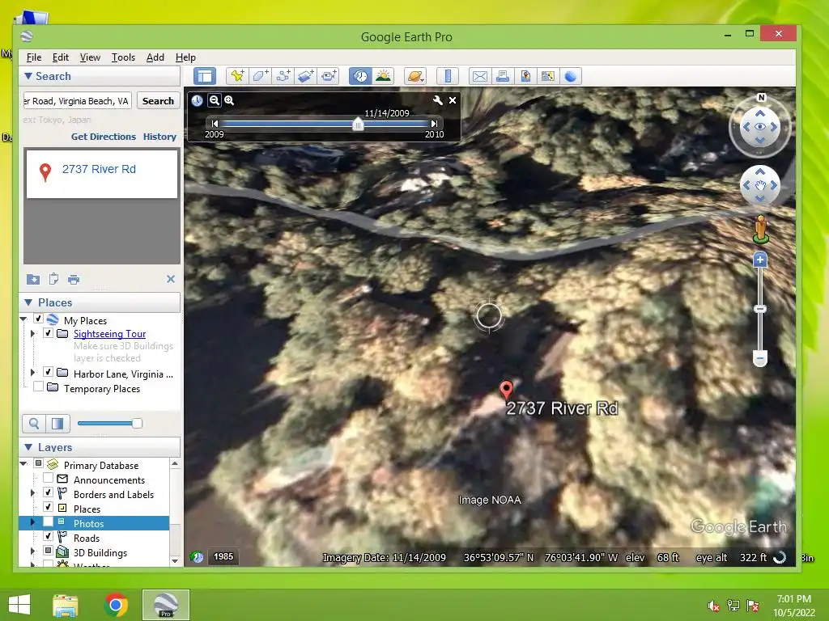The width and height of the screenshot is (829, 621).
Task: Email the current view
Action: click(x=480, y=76)
